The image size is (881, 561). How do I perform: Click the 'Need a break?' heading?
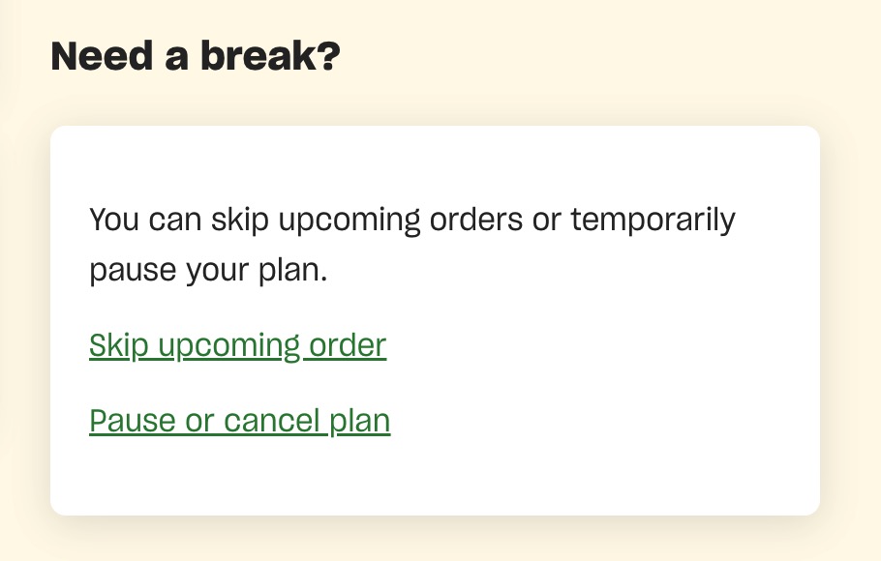[196, 57]
